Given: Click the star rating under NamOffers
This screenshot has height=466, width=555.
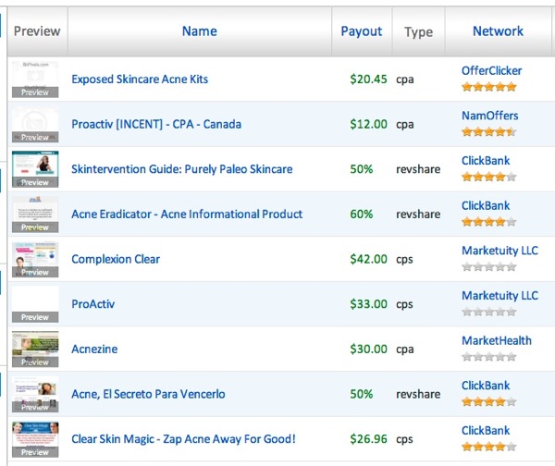Looking at the screenshot, I should coord(489,132).
